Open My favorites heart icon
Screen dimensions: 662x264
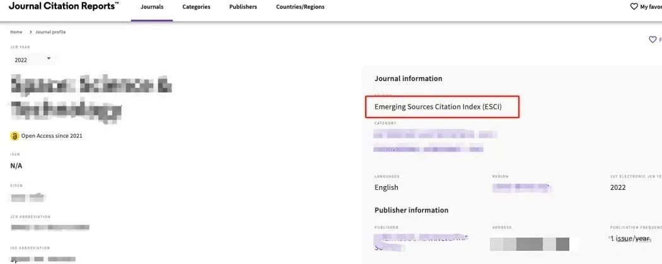pyautogui.click(x=634, y=7)
